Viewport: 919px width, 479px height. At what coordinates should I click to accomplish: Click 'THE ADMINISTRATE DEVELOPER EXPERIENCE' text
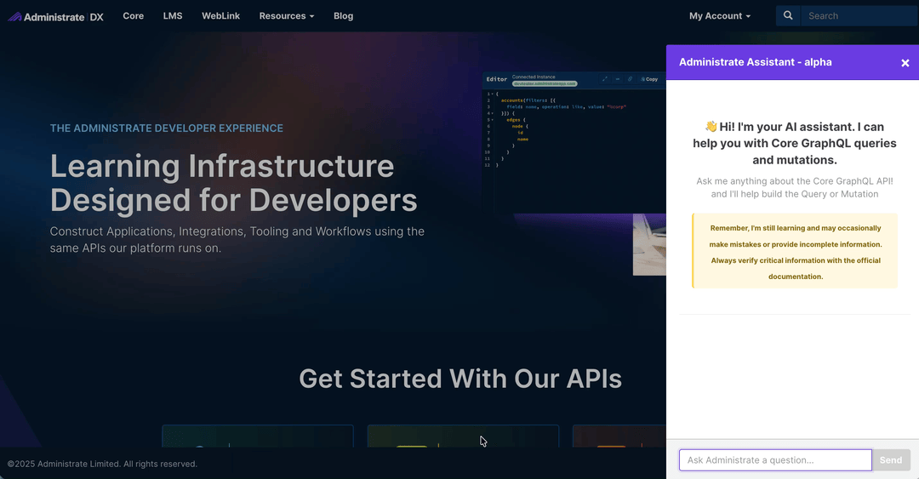coord(167,128)
